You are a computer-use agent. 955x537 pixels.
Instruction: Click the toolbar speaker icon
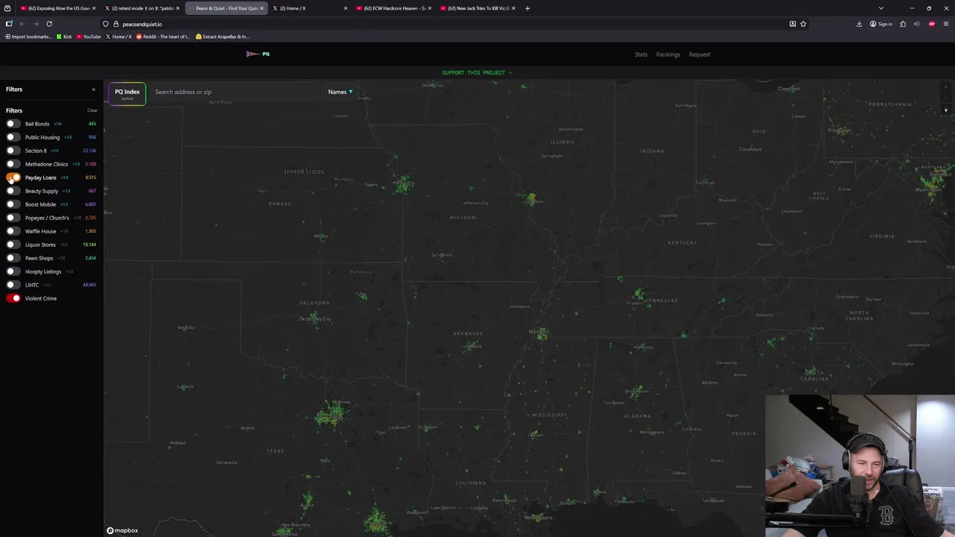pyautogui.click(x=918, y=24)
